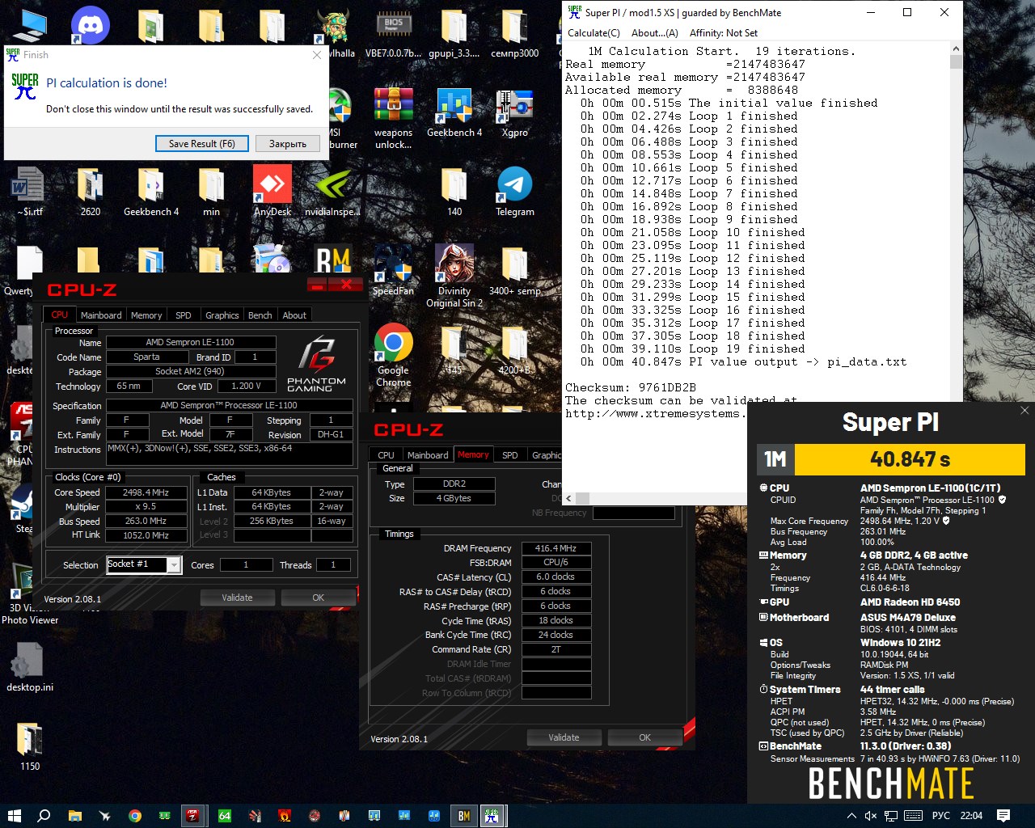
Task: Switch to BenchMate in the taskbar
Action: (x=464, y=816)
